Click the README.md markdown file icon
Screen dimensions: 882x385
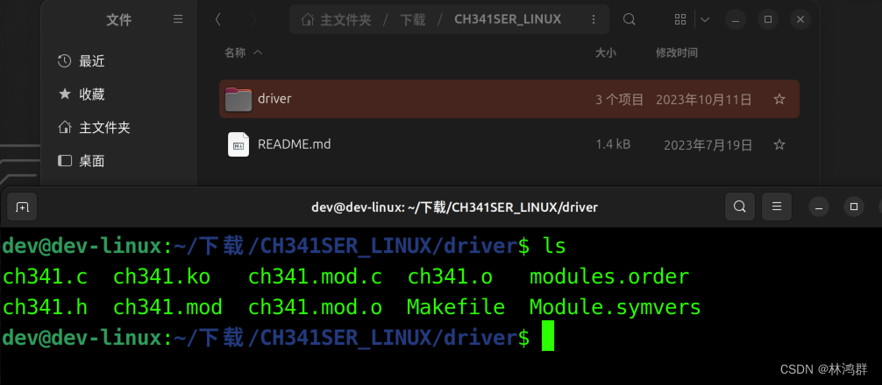[x=238, y=144]
